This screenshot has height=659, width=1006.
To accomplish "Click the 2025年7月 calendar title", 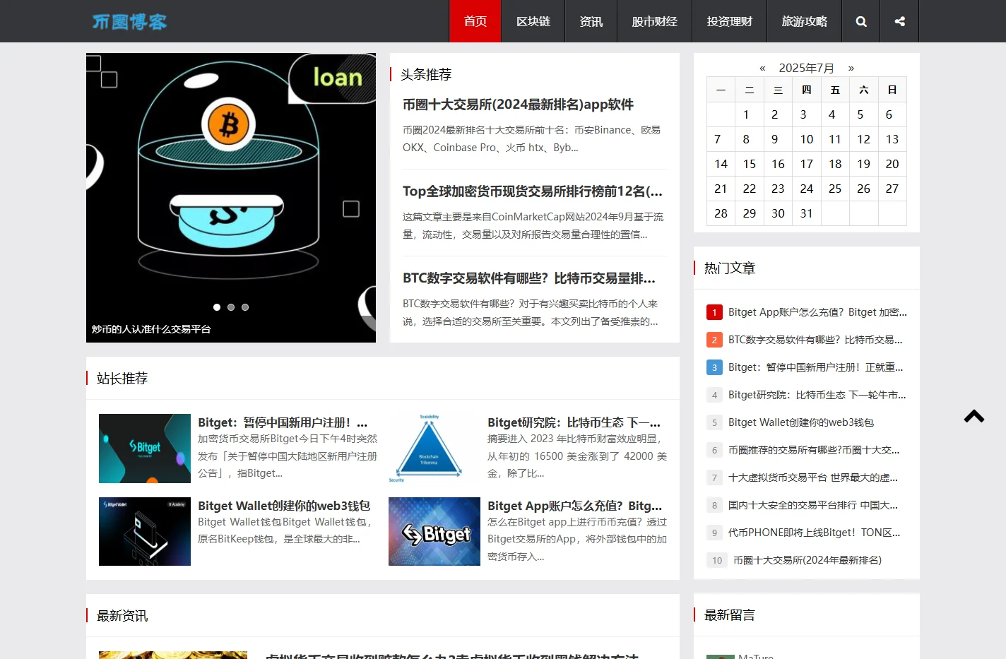I will pyautogui.click(x=807, y=68).
